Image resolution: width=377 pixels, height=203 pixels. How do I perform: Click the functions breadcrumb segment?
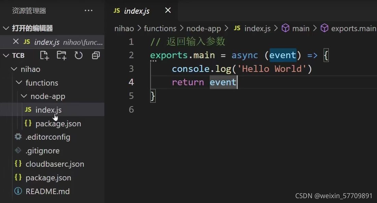tap(160, 28)
